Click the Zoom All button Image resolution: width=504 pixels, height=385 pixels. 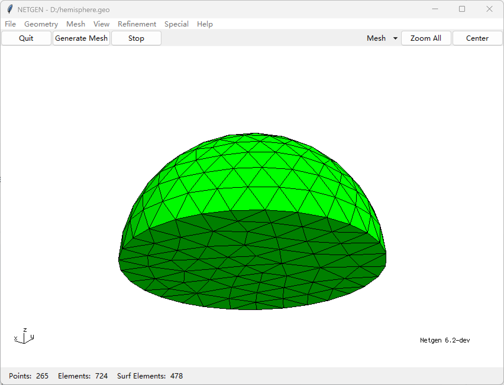coord(426,38)
